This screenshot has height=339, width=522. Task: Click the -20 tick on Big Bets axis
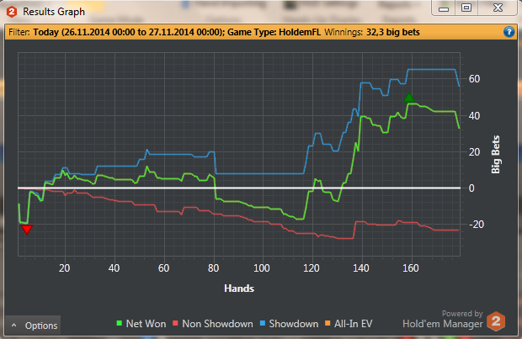(476, 225)
